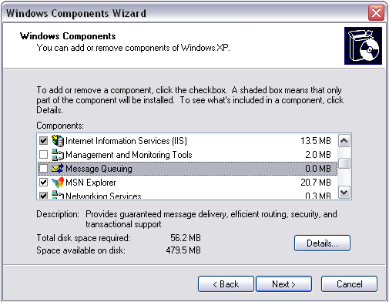Viewport: 389px width, 302px height.
Task: Click the Management and Monitoring Tools icon
Action: click(x=58, y=155)
